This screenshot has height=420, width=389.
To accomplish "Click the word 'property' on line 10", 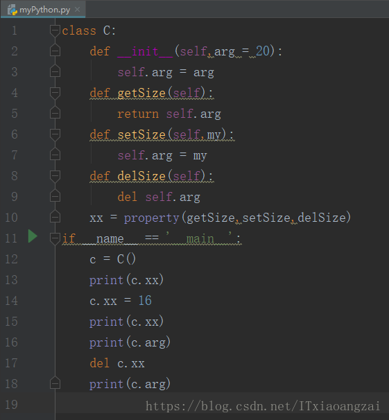I will pyautogui.click(x=152, y=218).
